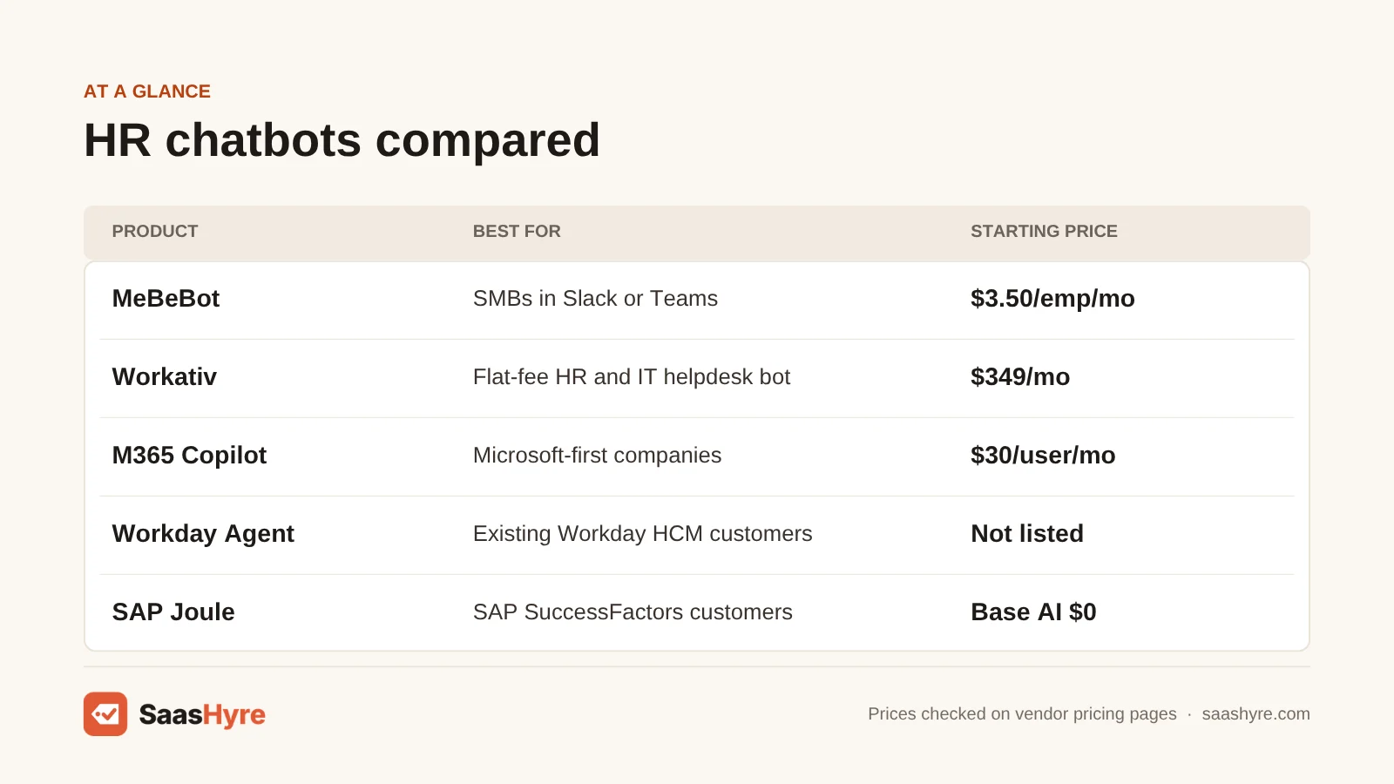This screenshot has height=784, width=1394.
Task: Open the saashyre.com link
Action: 1255,713
